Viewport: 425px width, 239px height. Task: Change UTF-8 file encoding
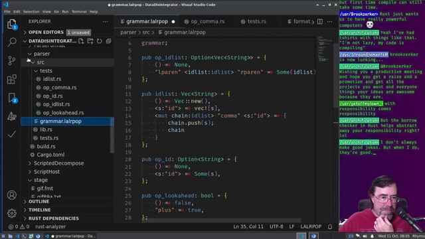(276, 226)
